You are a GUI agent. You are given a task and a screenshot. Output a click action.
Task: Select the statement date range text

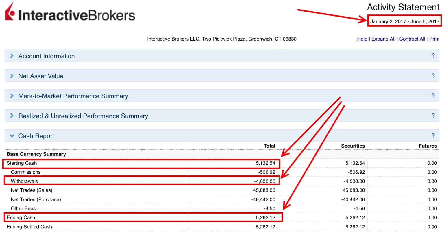point(405,21)
